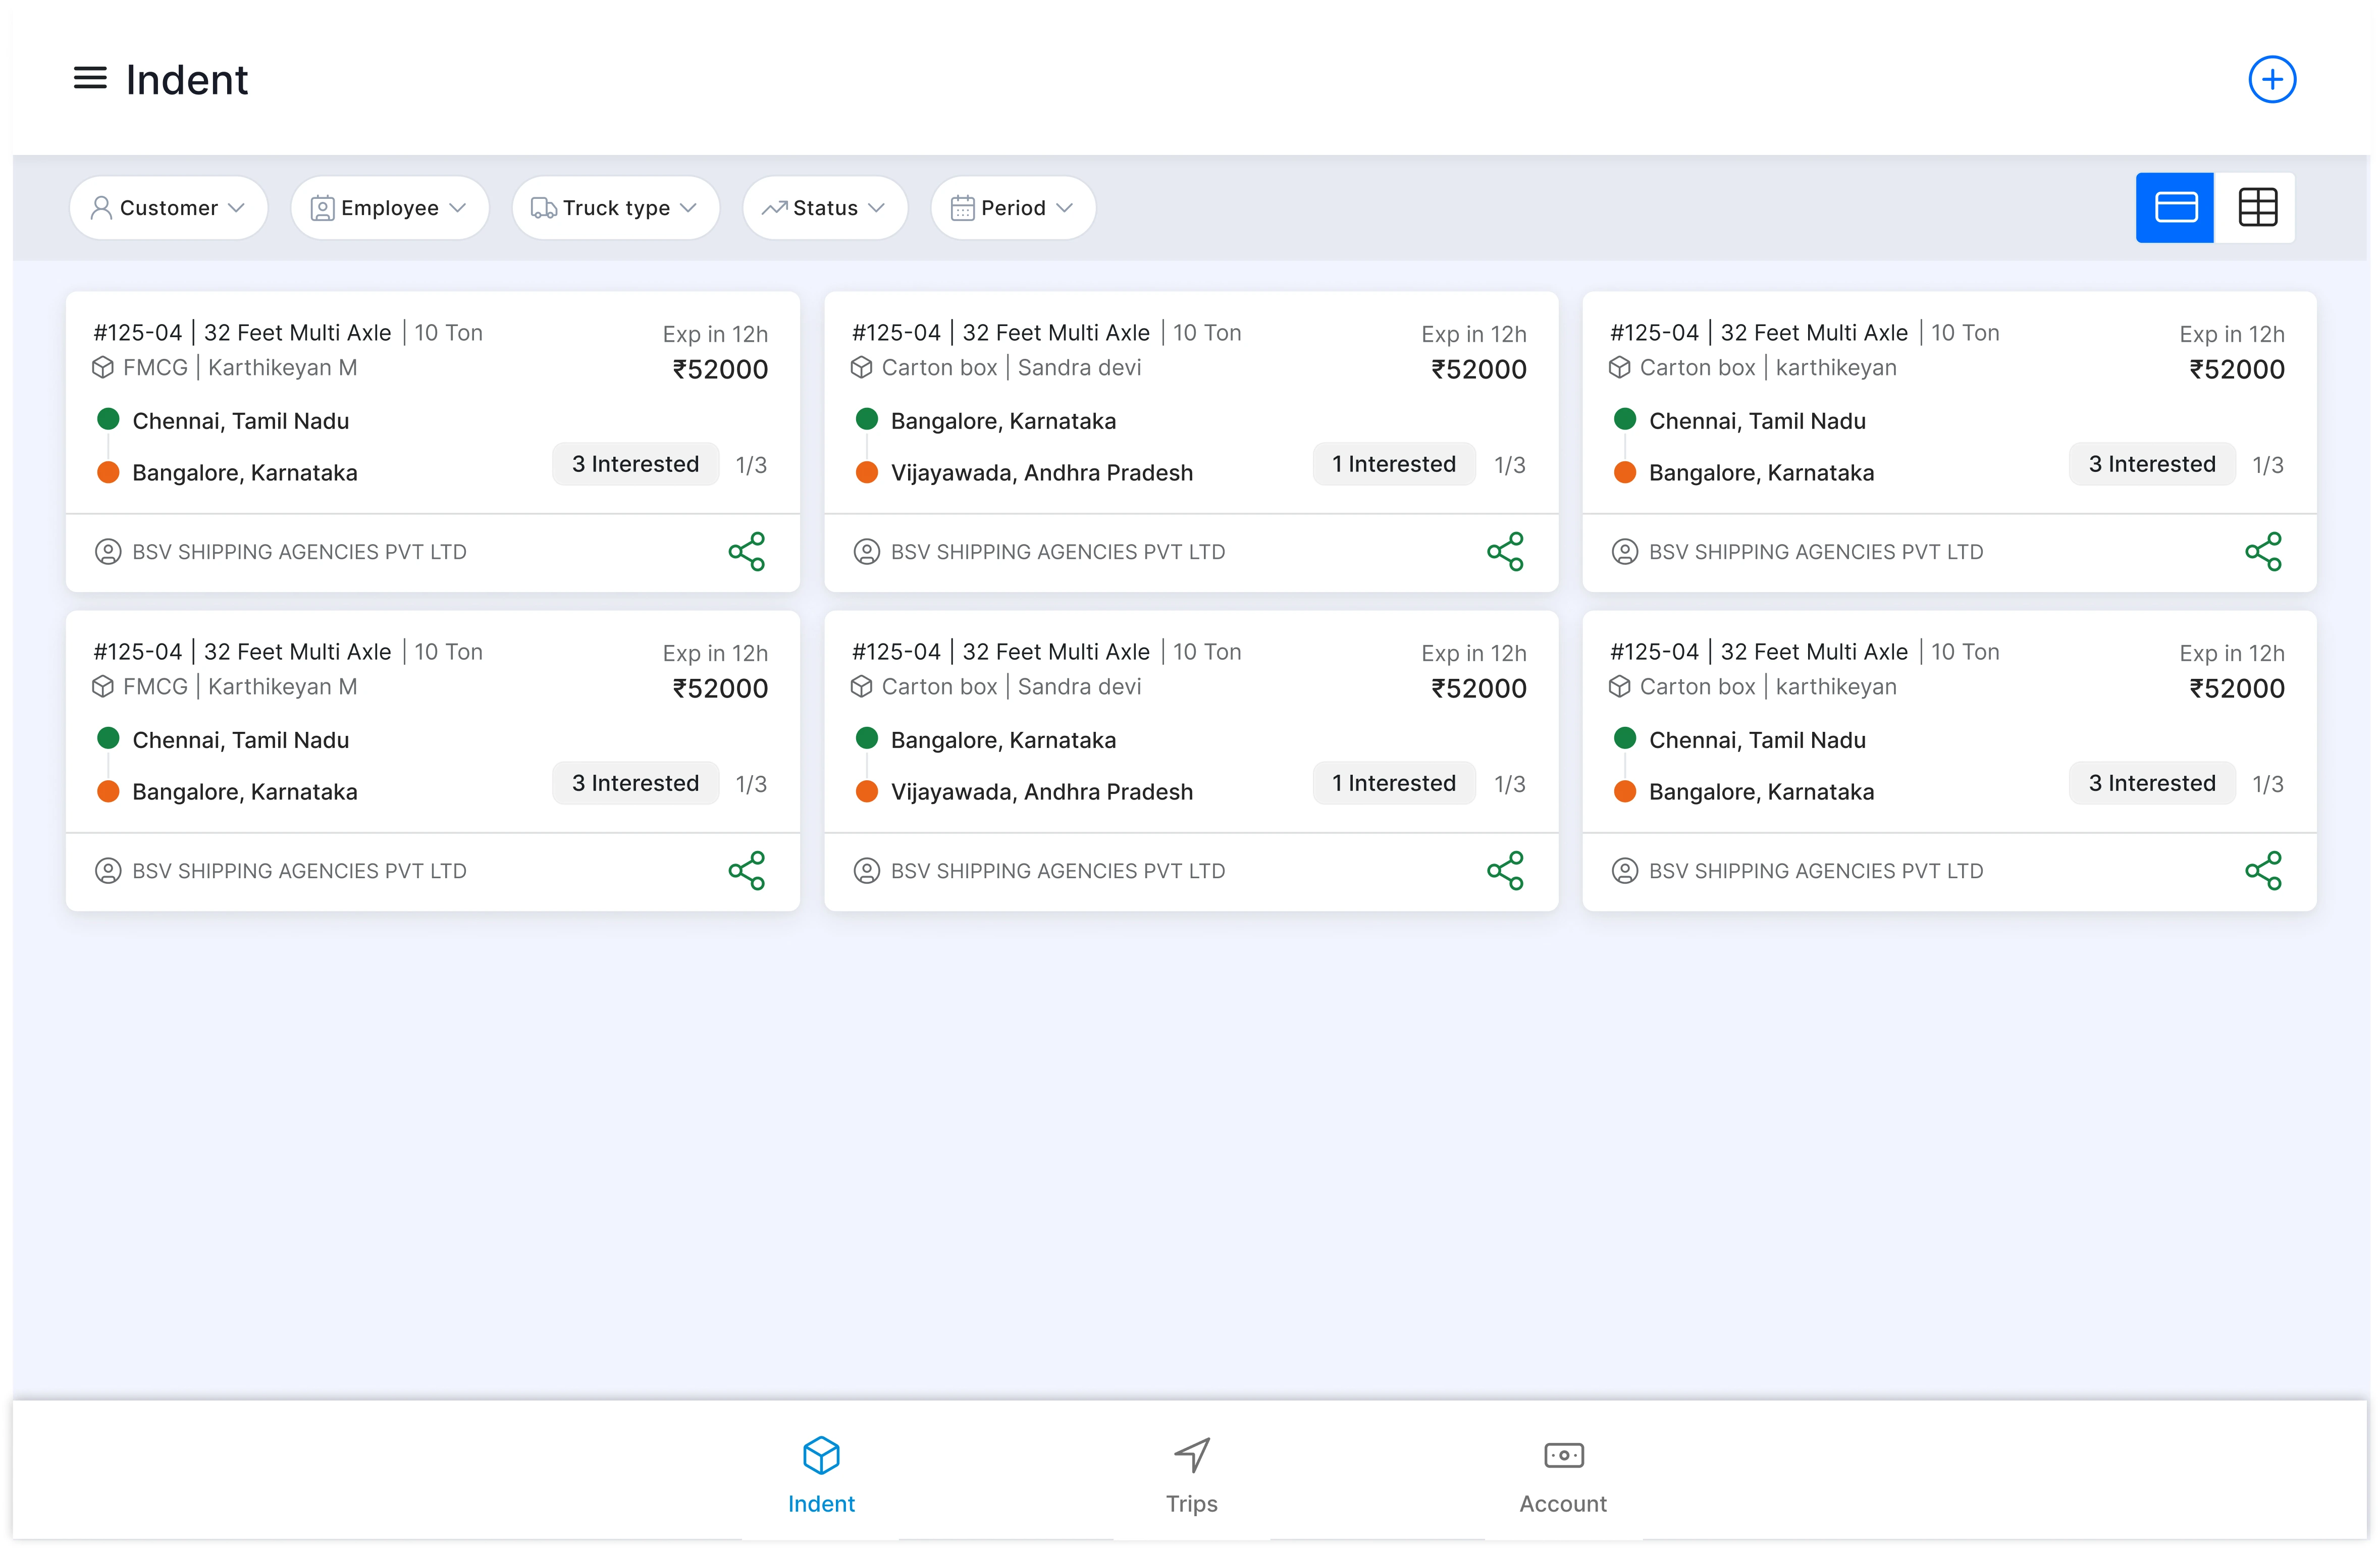Expand the Customer filter dropdown
Image resolution: width=2380 pixels, height=1550 pixels.
(x=168, y=208)
